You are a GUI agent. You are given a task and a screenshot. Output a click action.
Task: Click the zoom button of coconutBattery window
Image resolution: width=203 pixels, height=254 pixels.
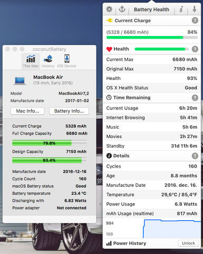coord(22,49)
